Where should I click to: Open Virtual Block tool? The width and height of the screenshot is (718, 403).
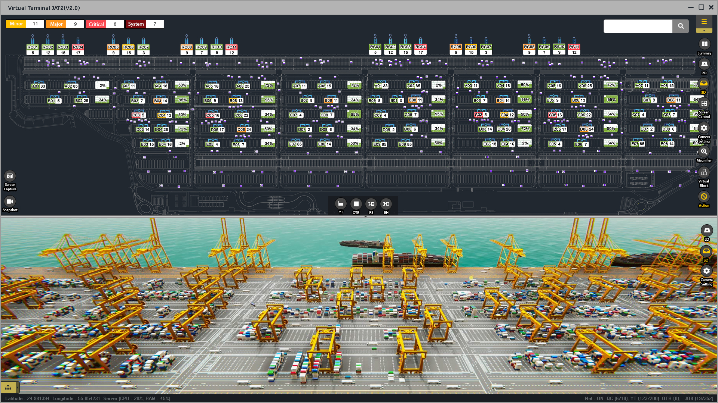point(704,172)
